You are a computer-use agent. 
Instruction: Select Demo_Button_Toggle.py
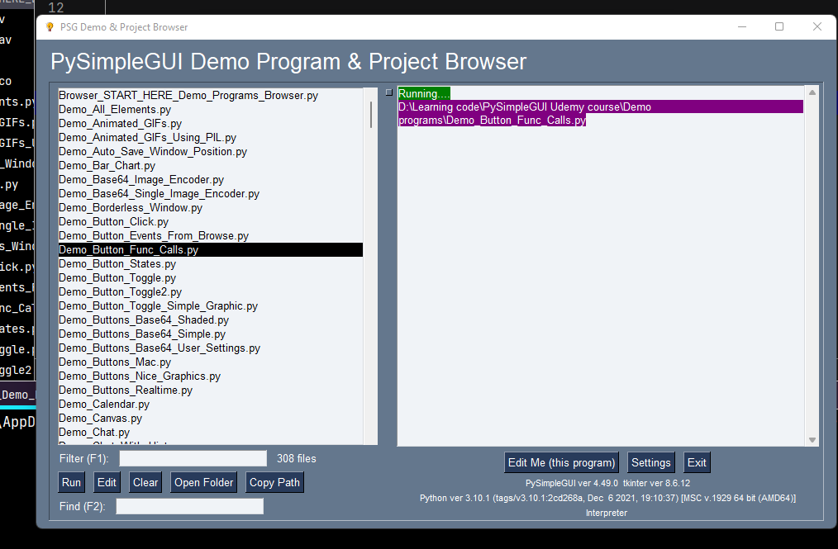tap(211, 277)
